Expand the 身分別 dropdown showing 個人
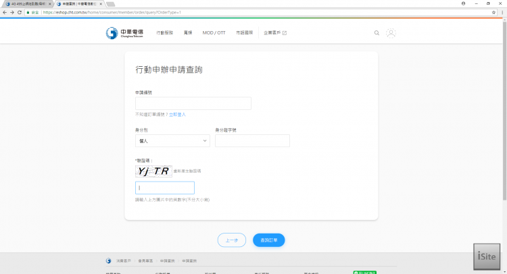The height and width of the screenshot is (274, 507). pyautogui.click(x=172, y=140)
